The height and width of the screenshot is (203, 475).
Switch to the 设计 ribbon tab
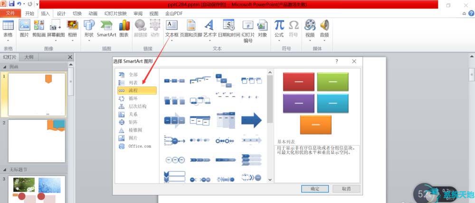(61, 14)
